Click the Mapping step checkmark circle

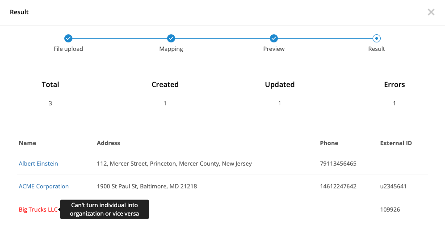pos(171,38)
